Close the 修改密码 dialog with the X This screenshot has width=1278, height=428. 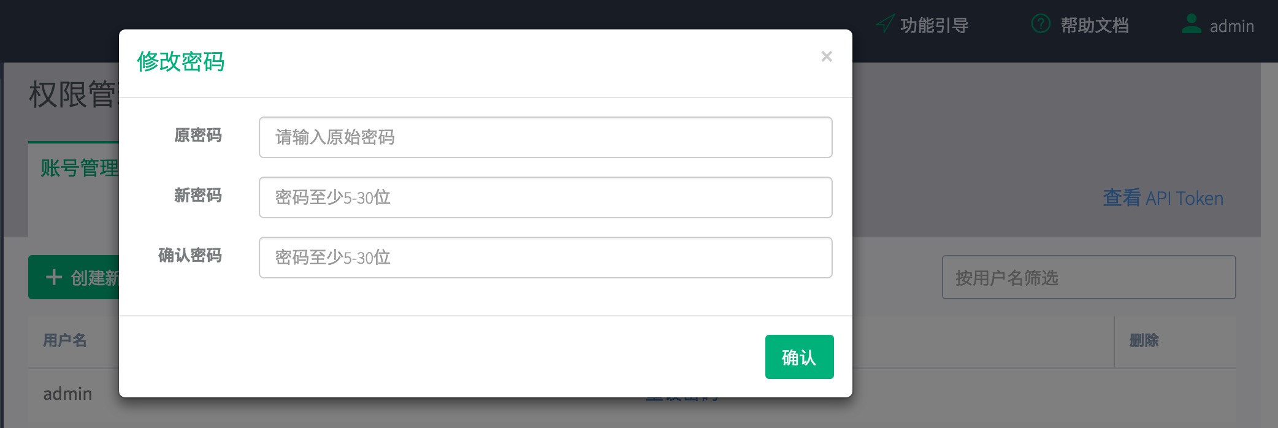click(x=827, y=56)
